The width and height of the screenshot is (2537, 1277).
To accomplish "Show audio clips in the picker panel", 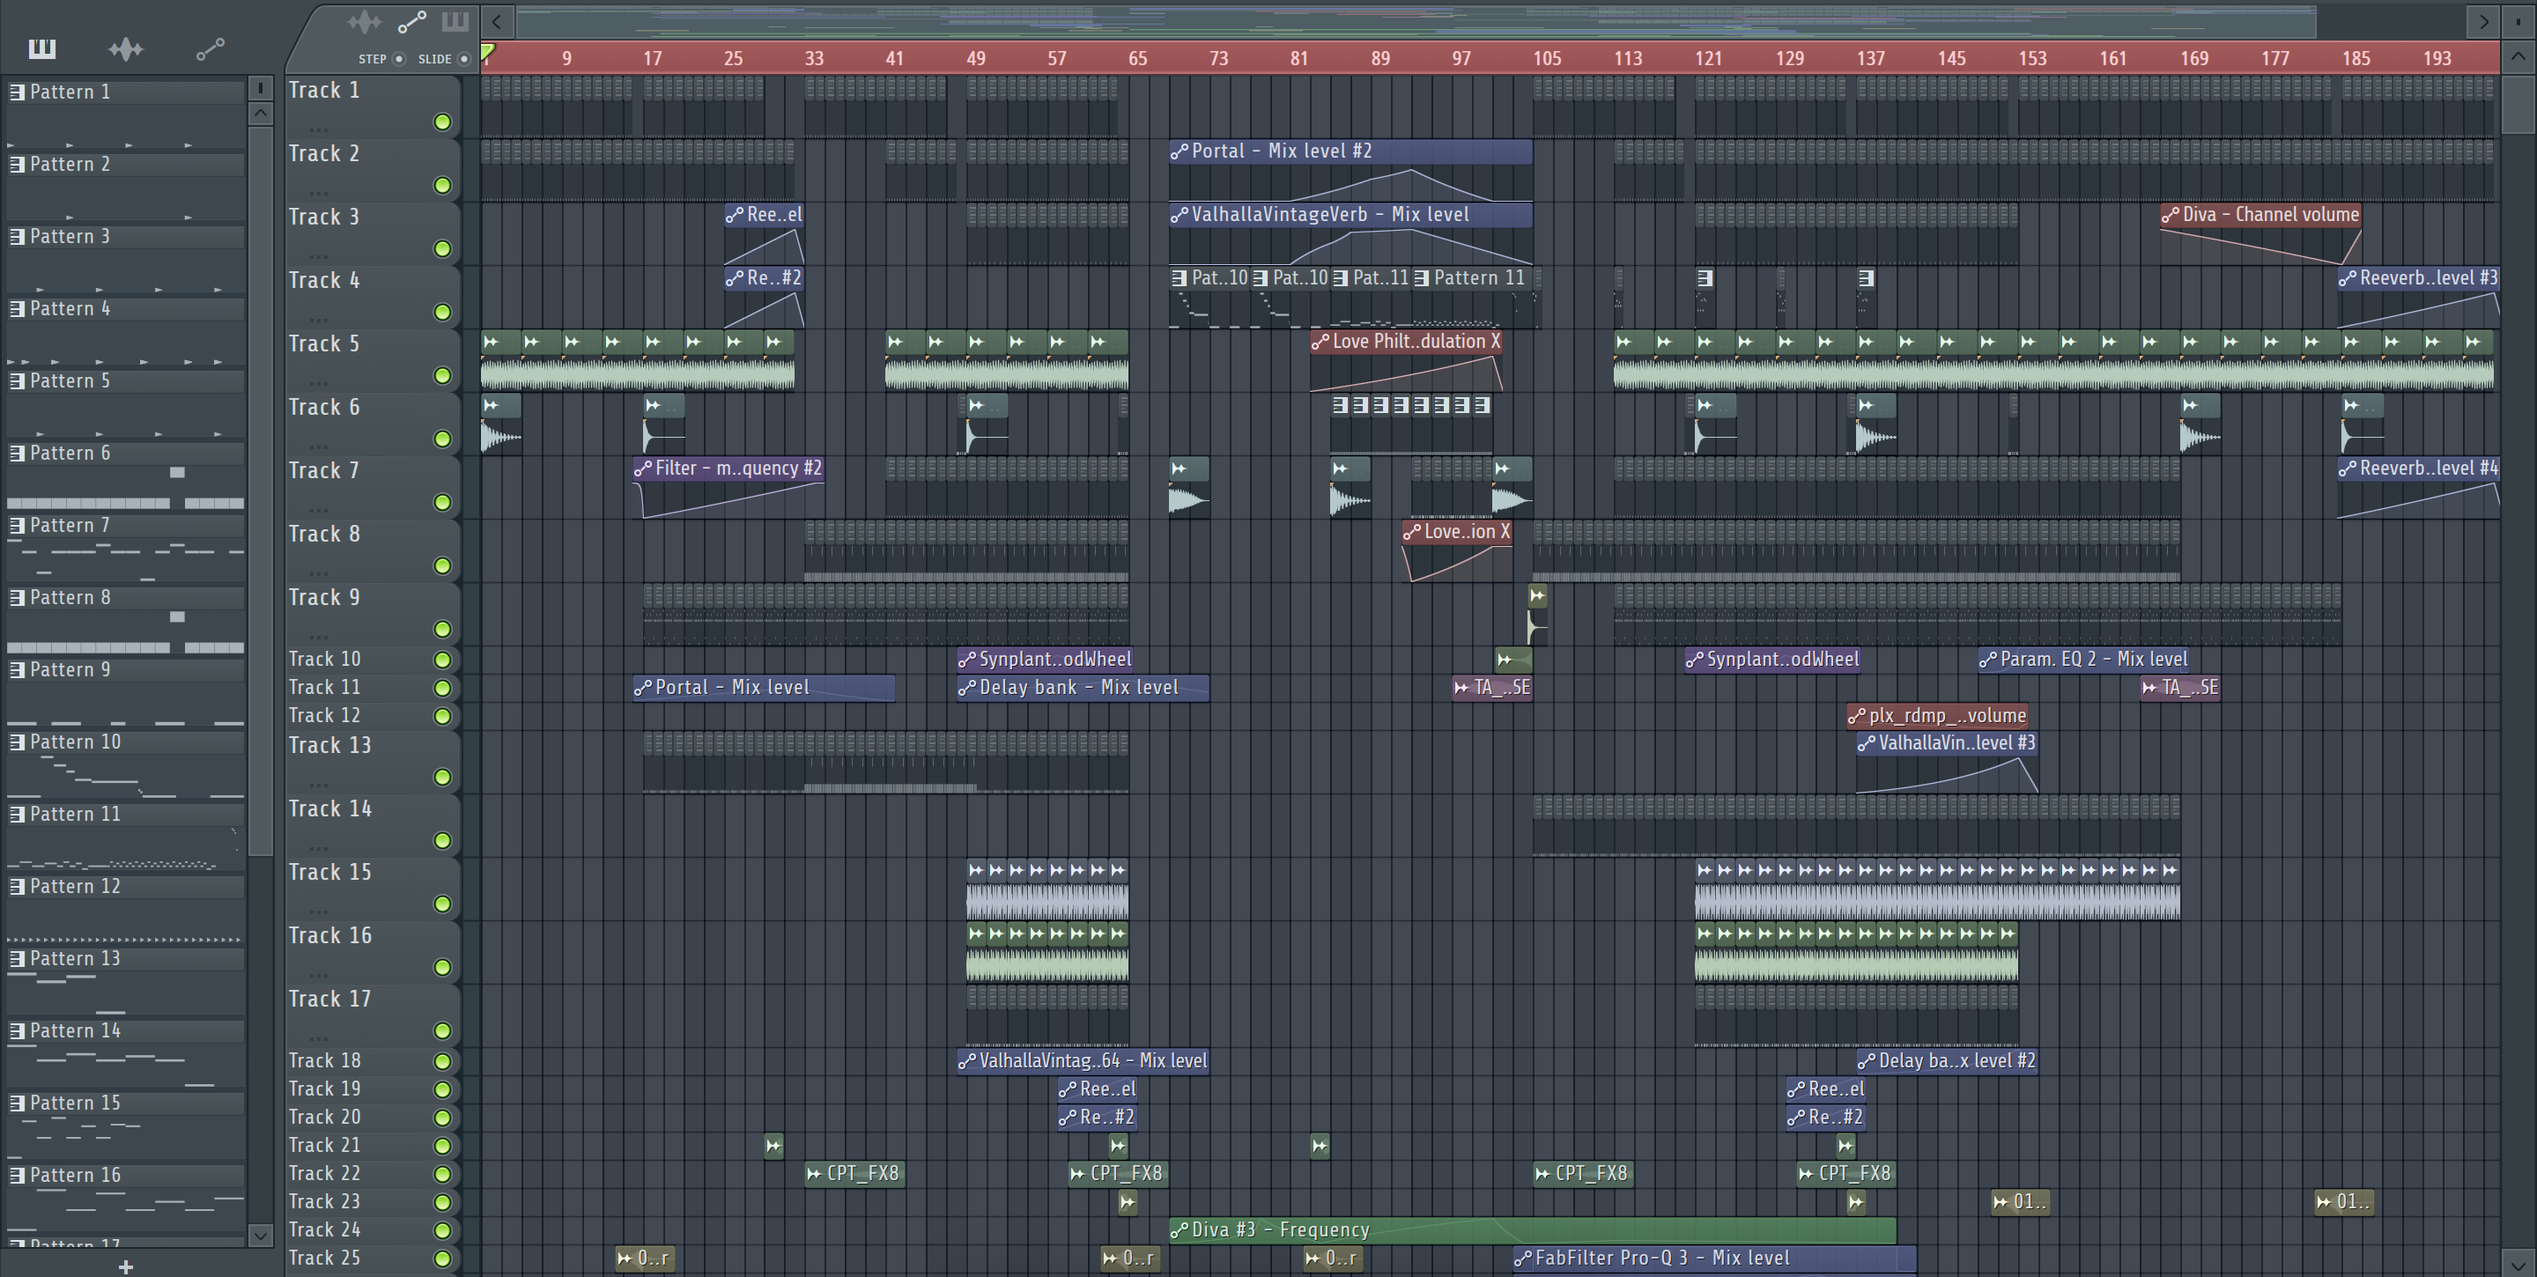I will (126, 48).
